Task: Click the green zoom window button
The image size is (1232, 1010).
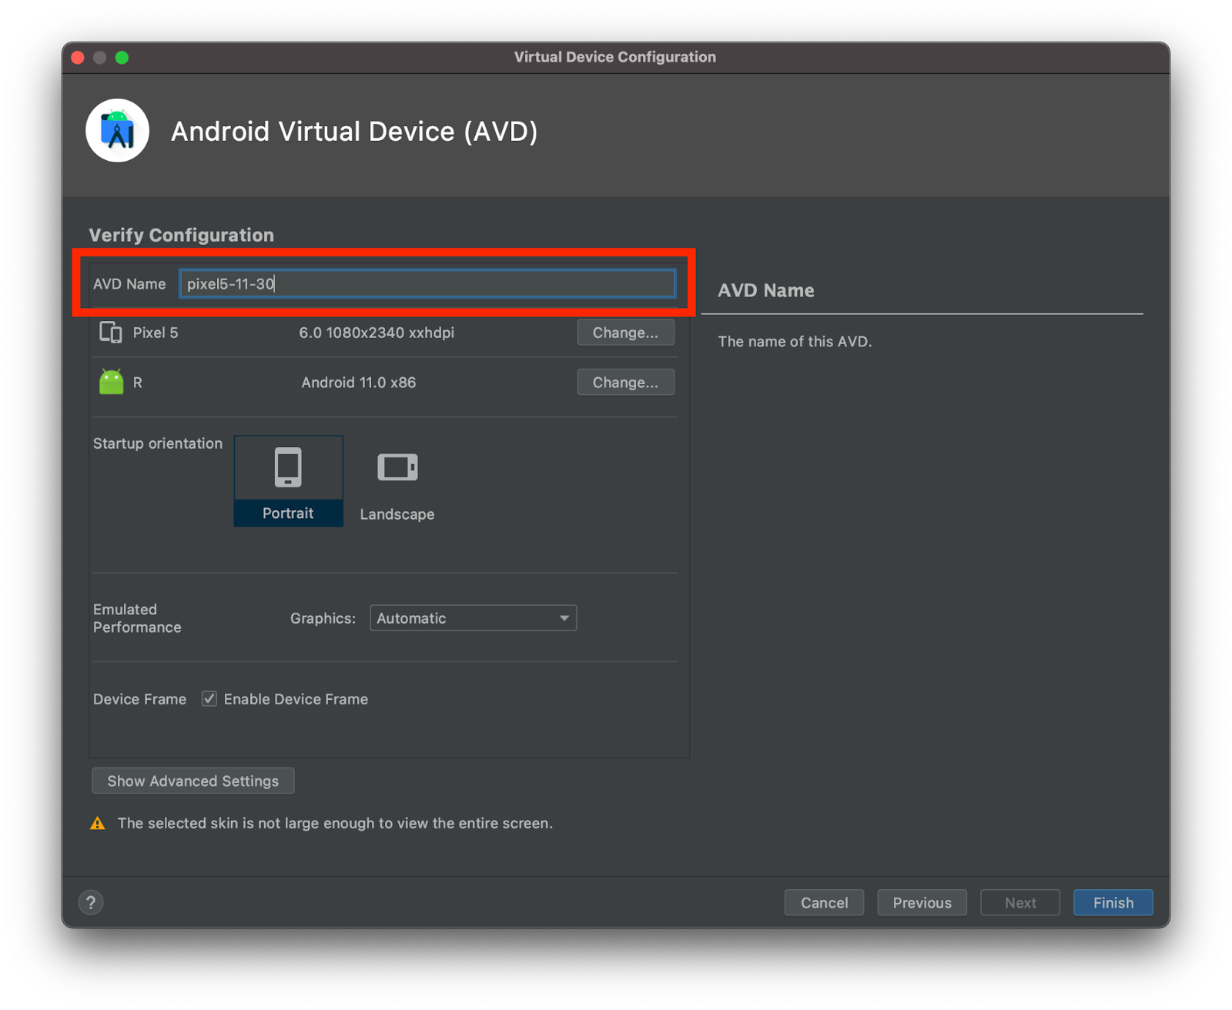Action: pos(122,57)
